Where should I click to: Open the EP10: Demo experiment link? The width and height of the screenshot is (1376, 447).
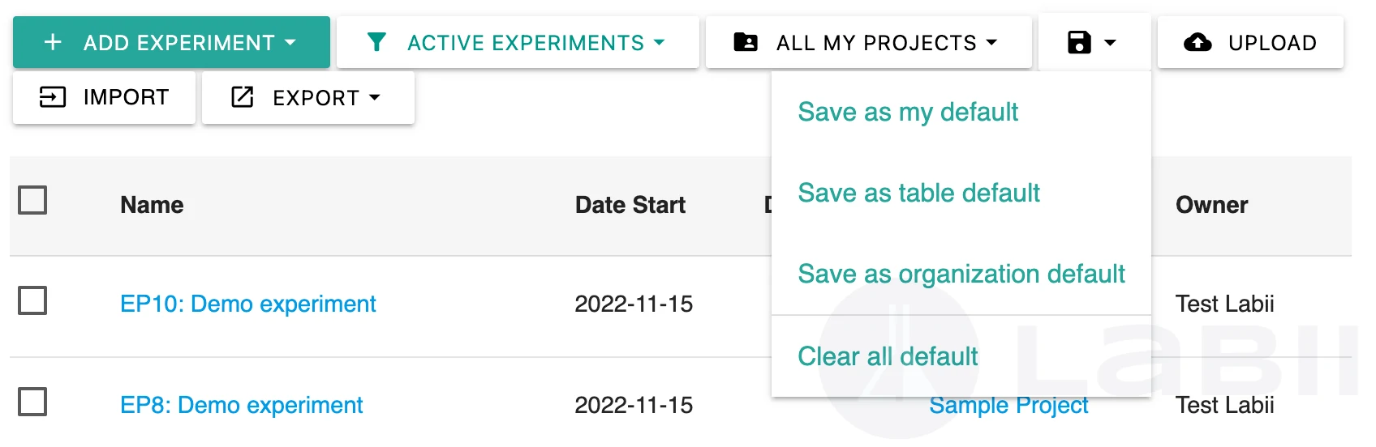[248, 304]
